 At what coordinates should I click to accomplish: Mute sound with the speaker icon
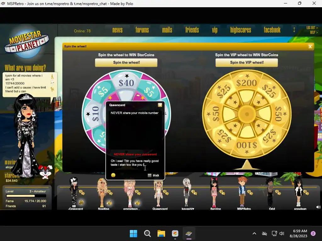click(318, 207)
